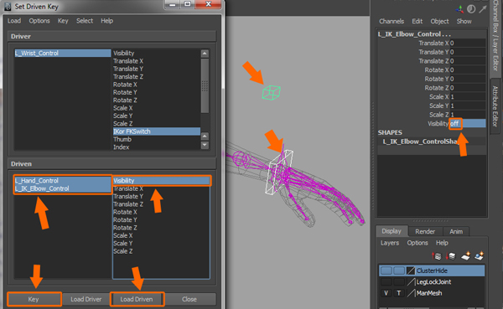Click the Visibility value field showing off
This screenshot has width=503, height=309.
pos(468,123)
